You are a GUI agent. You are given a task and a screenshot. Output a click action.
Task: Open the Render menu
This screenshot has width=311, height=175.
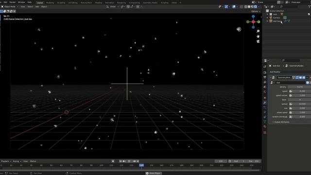pos(13,2)
